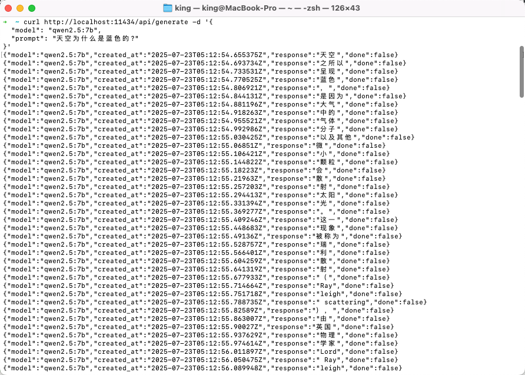This screenshot has height=375, width=525.
Task: Zoom the terminal using the green button
Action: click(x=32, y=8)
